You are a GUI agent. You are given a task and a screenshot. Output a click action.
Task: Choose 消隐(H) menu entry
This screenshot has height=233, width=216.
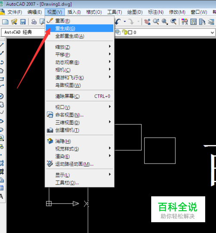coord(79,141)
